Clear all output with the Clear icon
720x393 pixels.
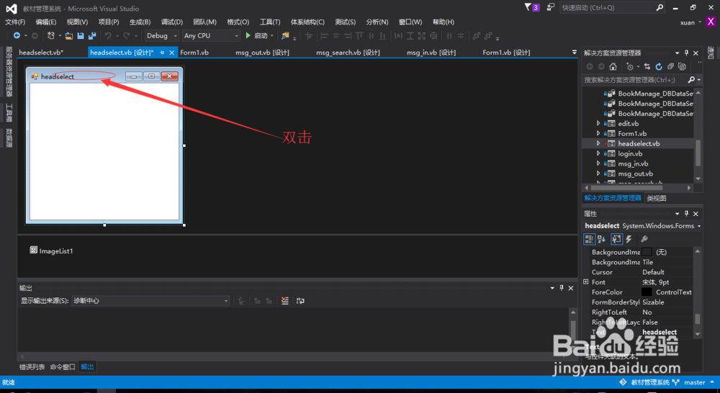[x=285, y=301]
